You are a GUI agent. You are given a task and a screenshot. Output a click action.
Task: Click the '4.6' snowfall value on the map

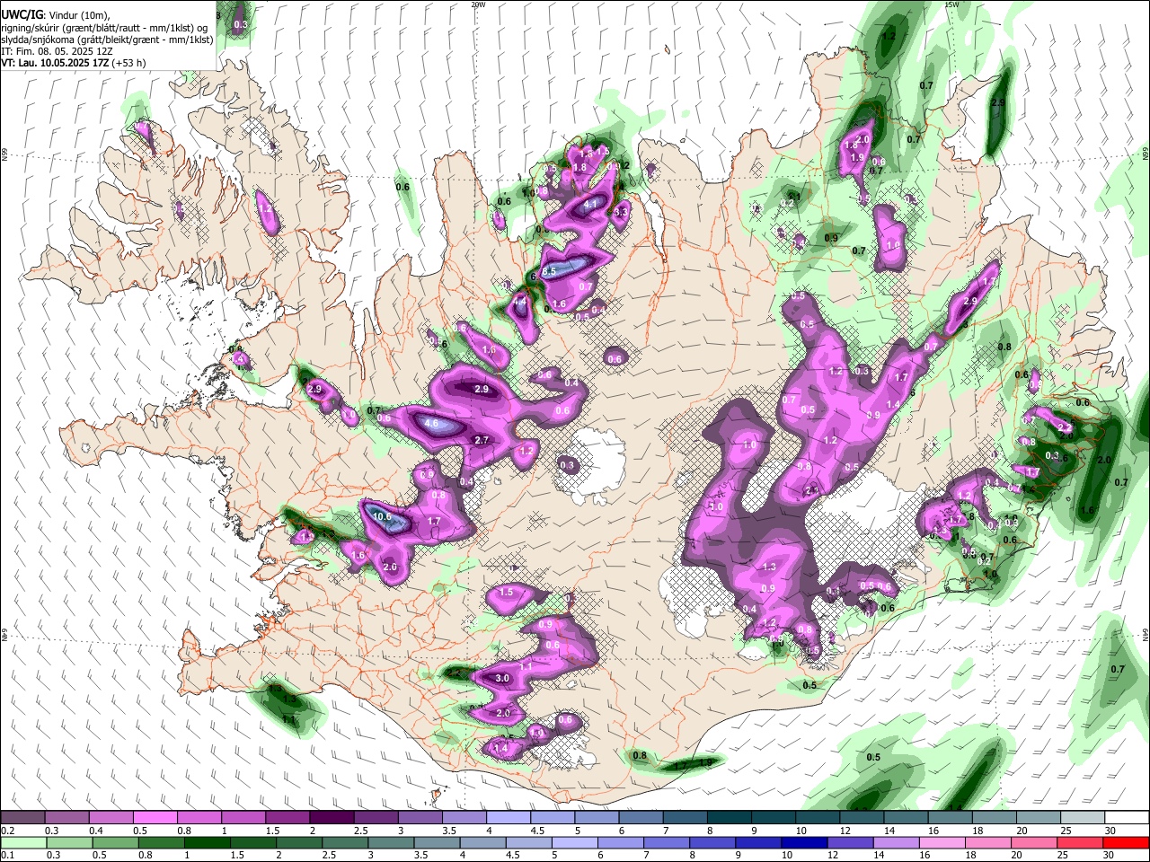click(431, 424)
